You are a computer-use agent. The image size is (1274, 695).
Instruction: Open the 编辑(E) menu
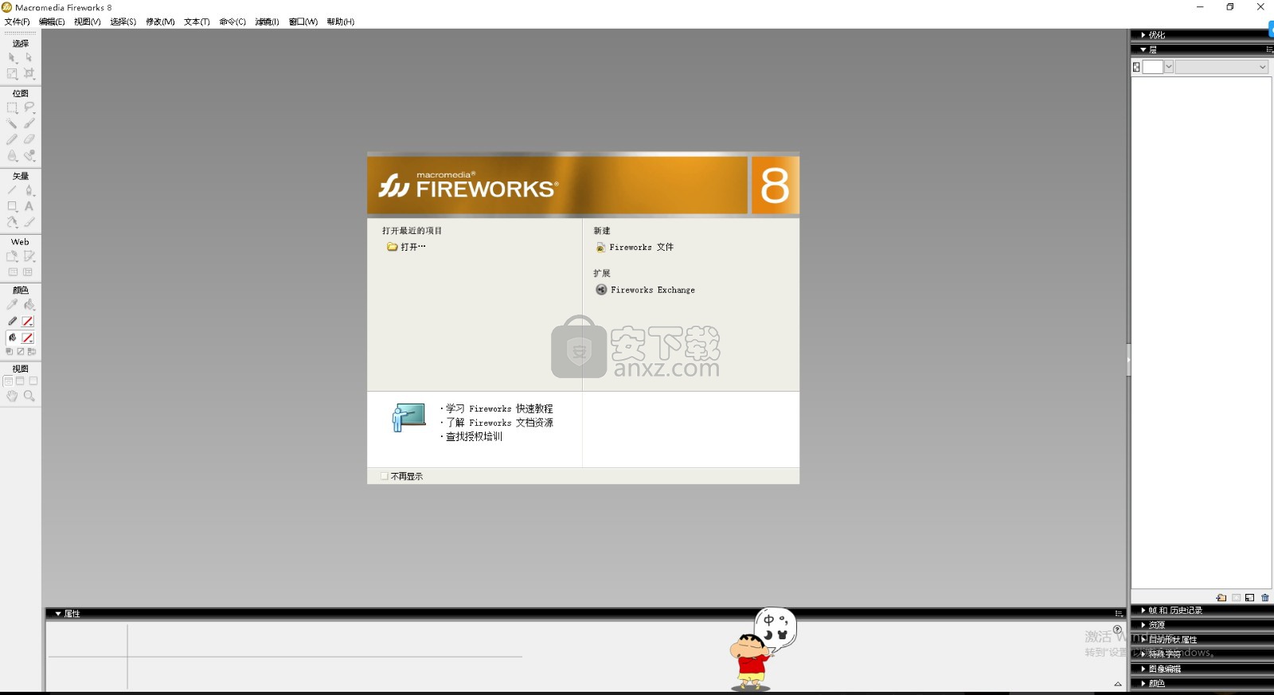[52, 21]
